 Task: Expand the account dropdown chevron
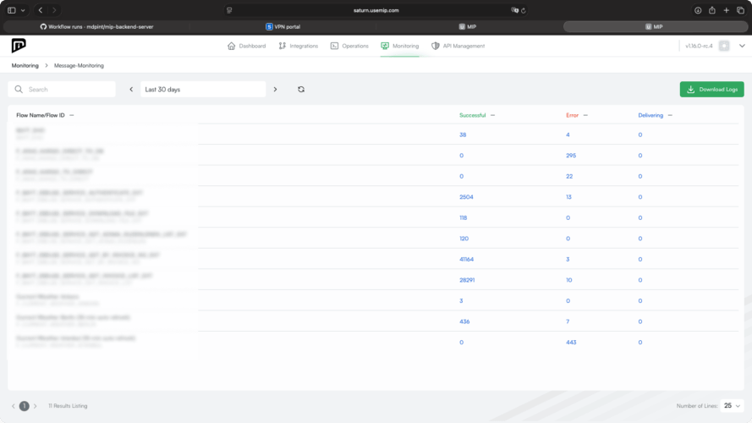pos(742,46)
